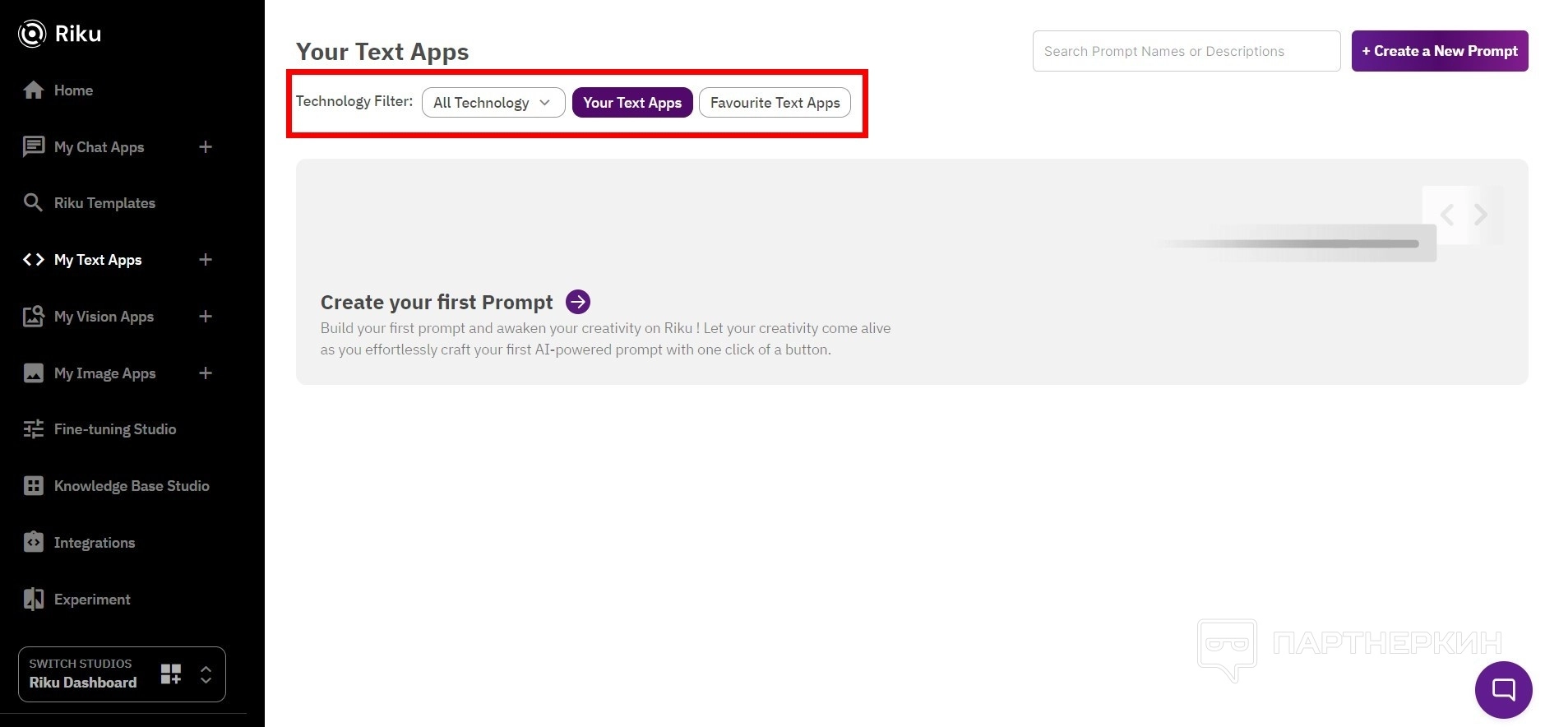Add a new chat app with the plus icon
Image resolution: width=1545 pixels, height=727 pixels.
point(206,147)
